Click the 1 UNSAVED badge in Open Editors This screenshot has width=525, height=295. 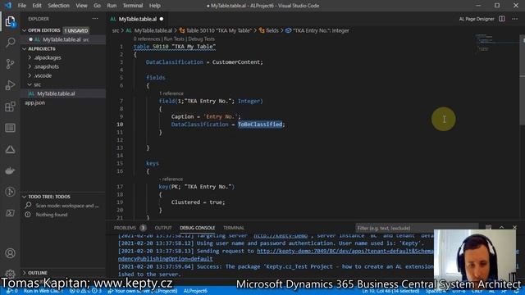(76, 30)
